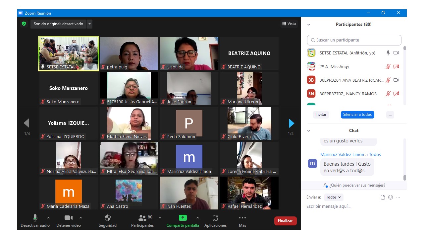Stop camera with Detener vídeo
Image resolution: width=424 pixels, height=239 pixels.
(69, 221)
